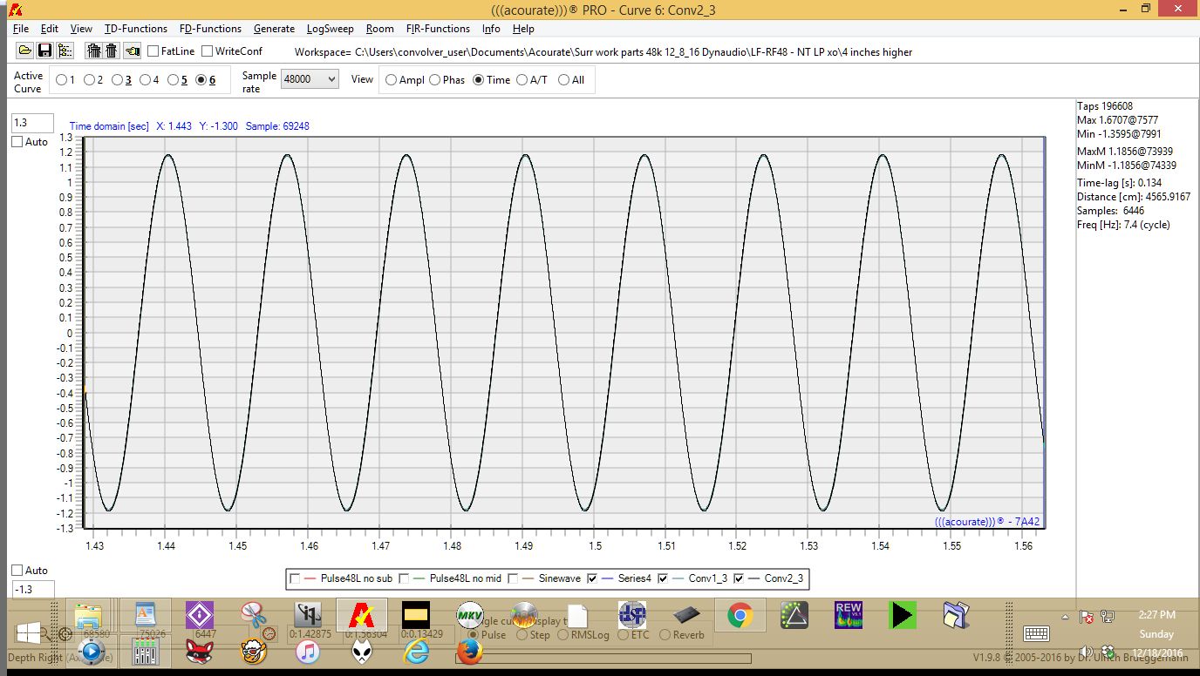1200x676 pixels.
Task: Click the upper Y-axis limit field
Action: [x=32, y=123]
